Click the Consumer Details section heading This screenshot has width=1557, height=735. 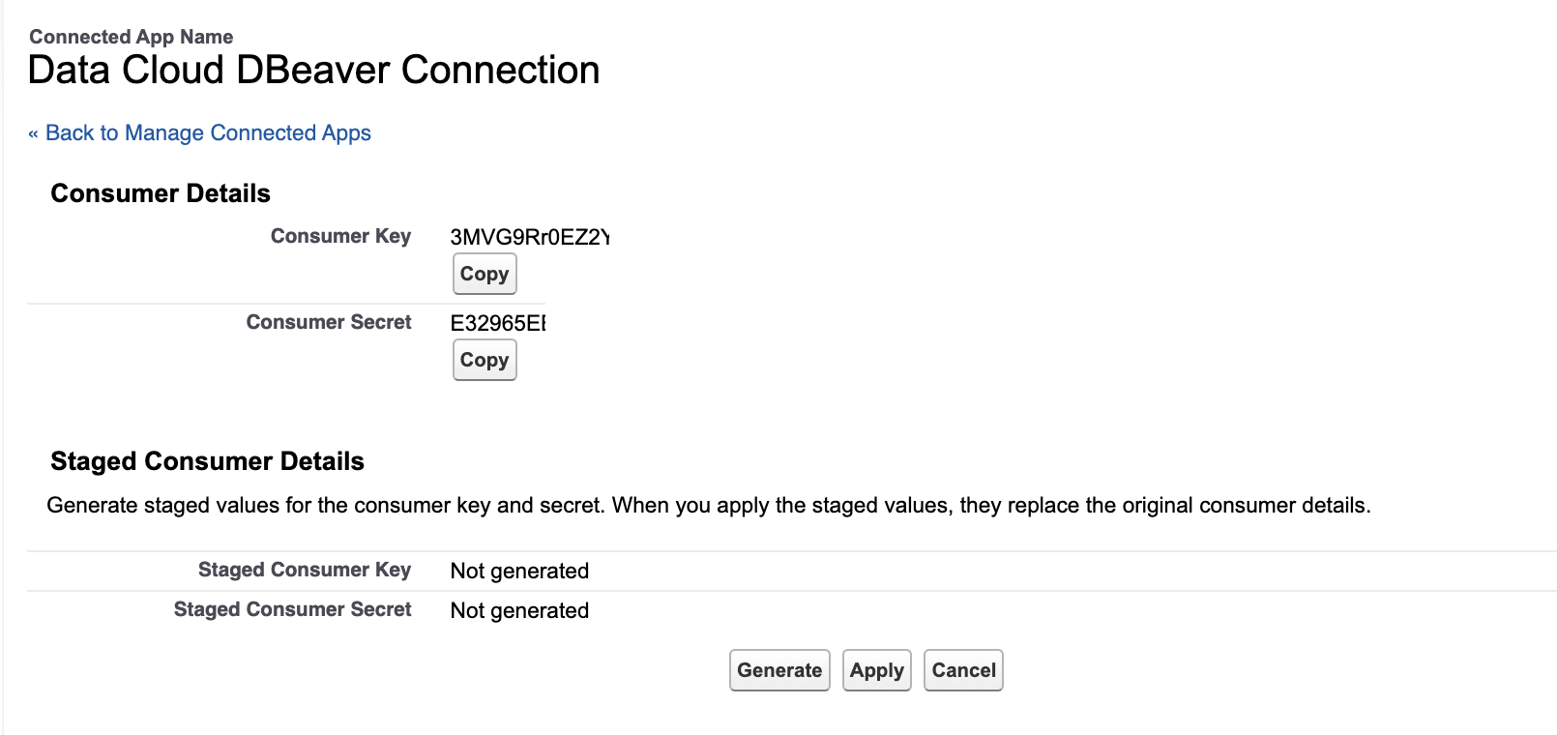[160, 193]
